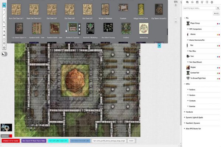Open the lightning FX tool

(x=4, y=18)
